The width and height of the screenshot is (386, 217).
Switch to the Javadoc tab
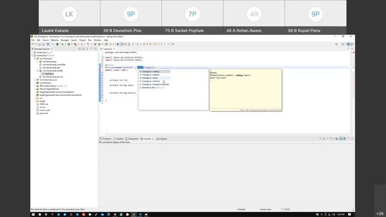tap(118, 139)
